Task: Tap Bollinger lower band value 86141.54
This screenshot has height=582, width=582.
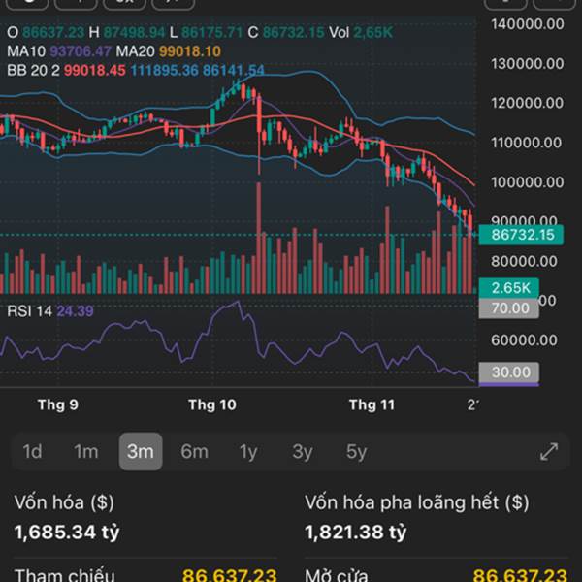Action: pyautogui.click(x=234, y=70)
